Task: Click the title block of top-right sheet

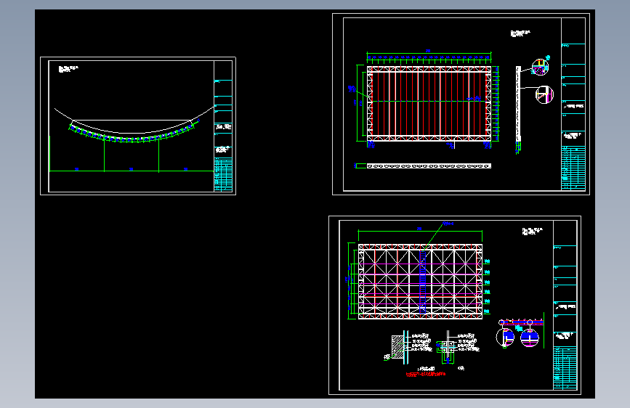Action: 573,104
